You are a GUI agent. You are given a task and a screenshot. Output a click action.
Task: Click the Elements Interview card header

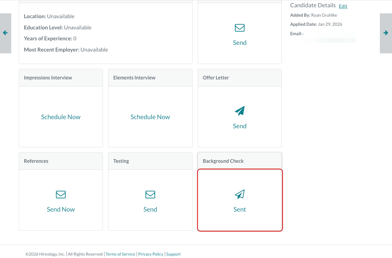(x=150, y=78)
